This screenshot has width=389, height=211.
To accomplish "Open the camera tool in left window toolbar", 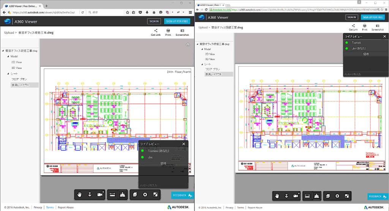I will [100, 195].
